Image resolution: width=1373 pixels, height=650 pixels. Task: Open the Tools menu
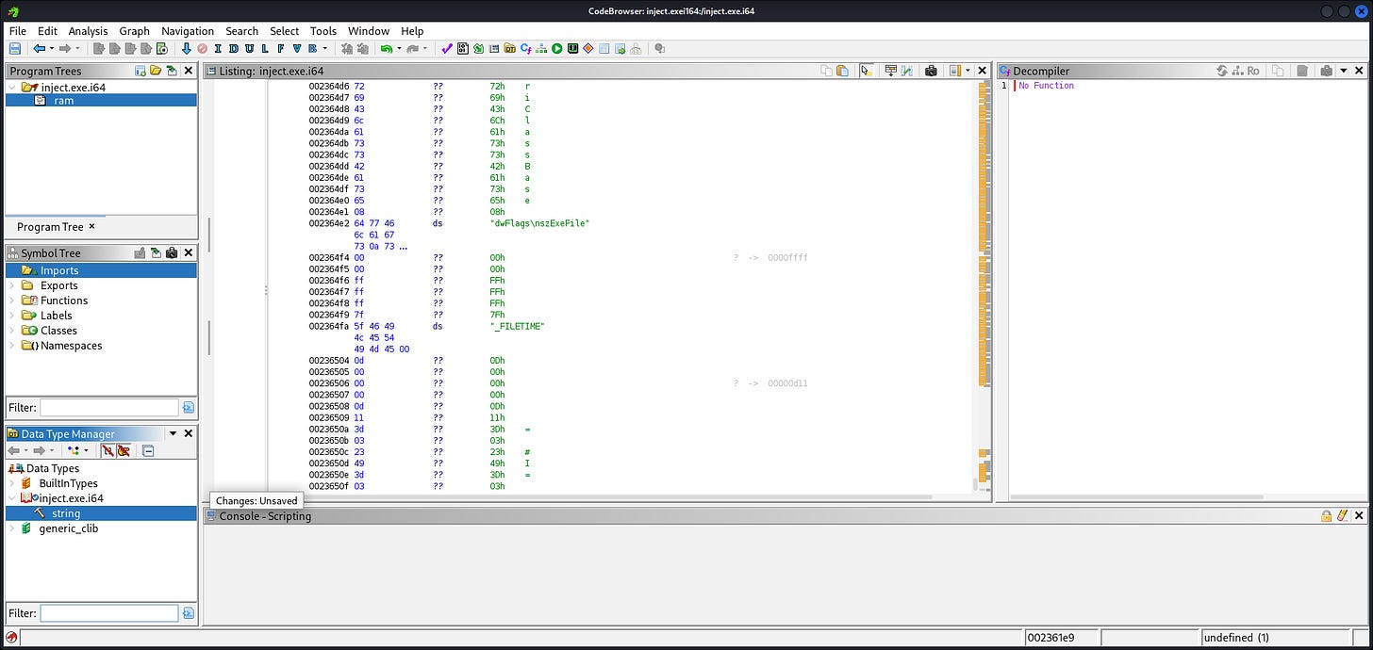[323, 31]
